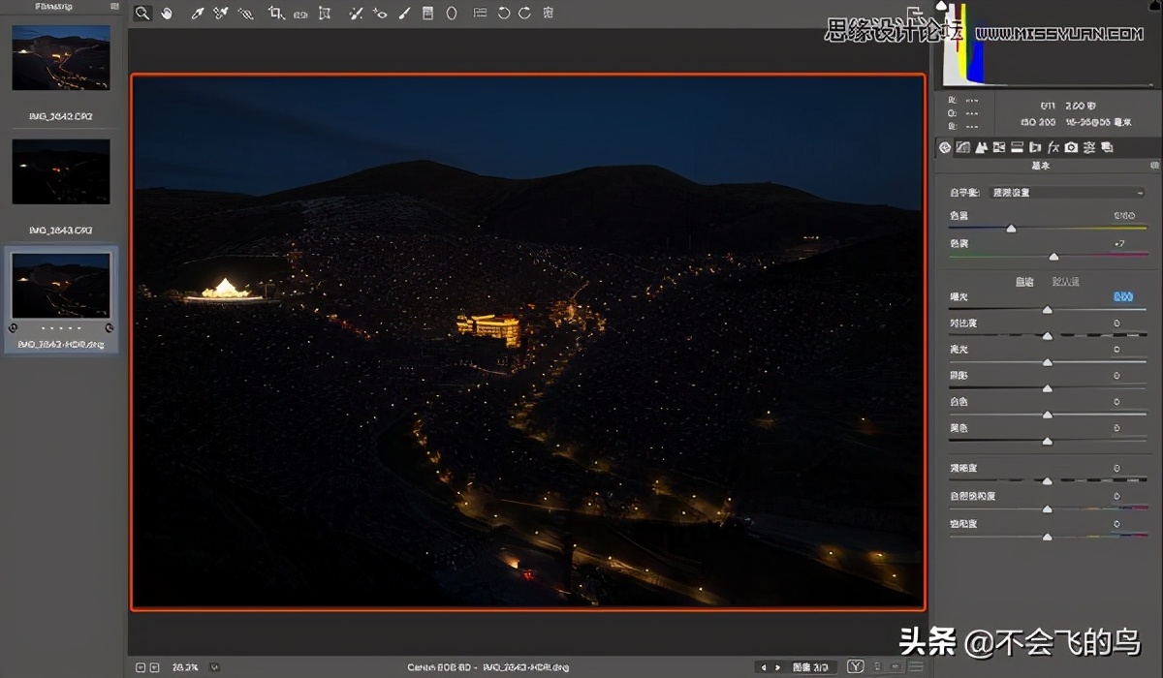Viewport: 1163px width, 678px height.
Task: Toggle the shadow clipping warning on histogram
Action: click(941, 8)
